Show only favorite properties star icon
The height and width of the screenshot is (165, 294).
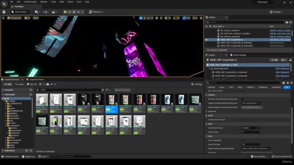[x=288, y=82]
